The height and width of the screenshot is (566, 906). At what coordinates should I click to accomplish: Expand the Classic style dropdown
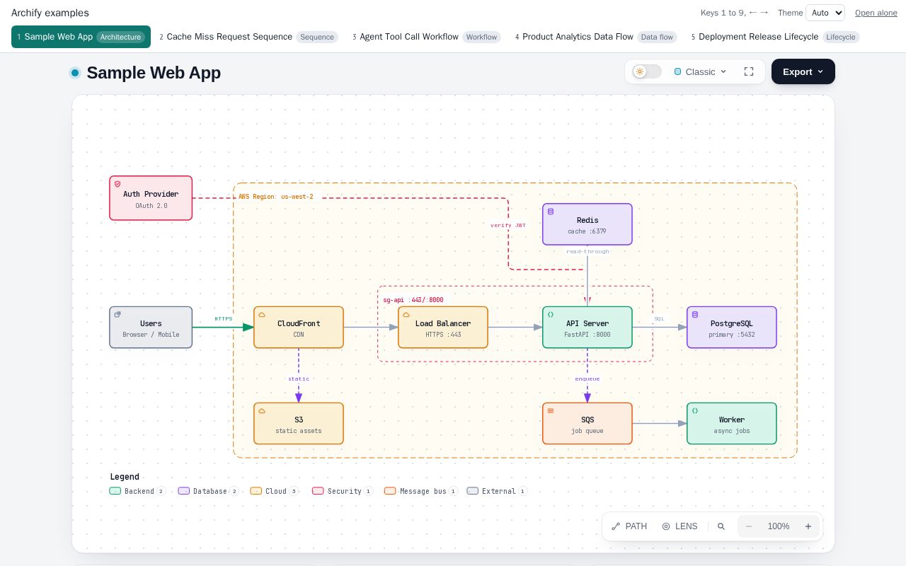701,71
